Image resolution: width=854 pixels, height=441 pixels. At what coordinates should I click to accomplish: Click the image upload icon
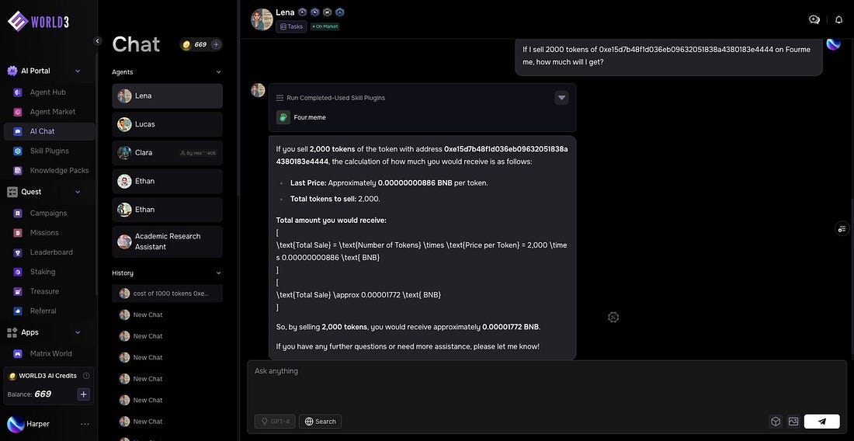pyautogui.click(x=793, y=422)
